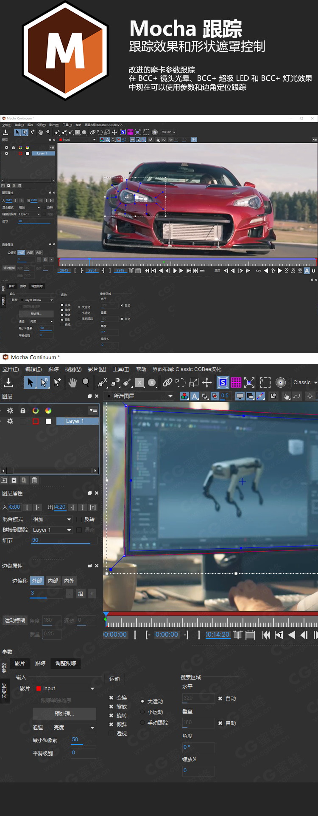Click the dashed rectangle marquee icon

tap(265, 382)
